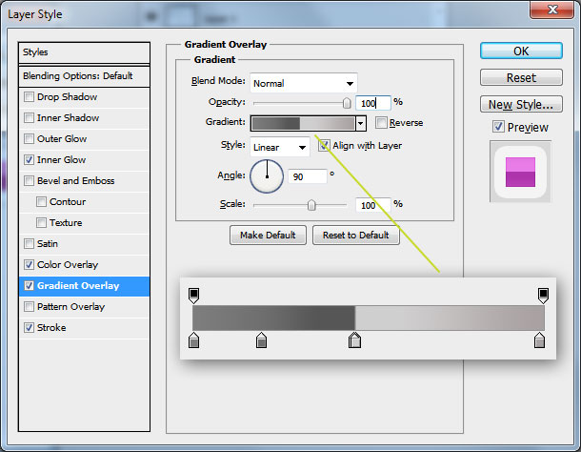
Task: Close the Layer Style dialog
Action: (552, 9)
